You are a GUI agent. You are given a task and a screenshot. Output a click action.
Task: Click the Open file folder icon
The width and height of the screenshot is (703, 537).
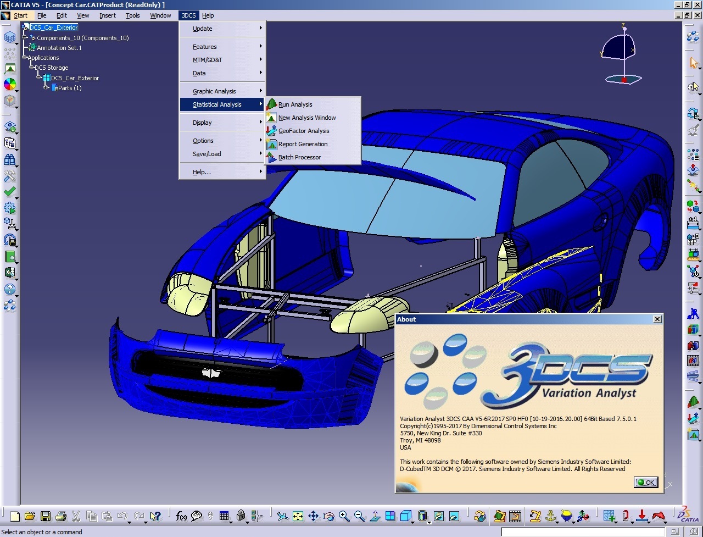(x=30, y=516)
